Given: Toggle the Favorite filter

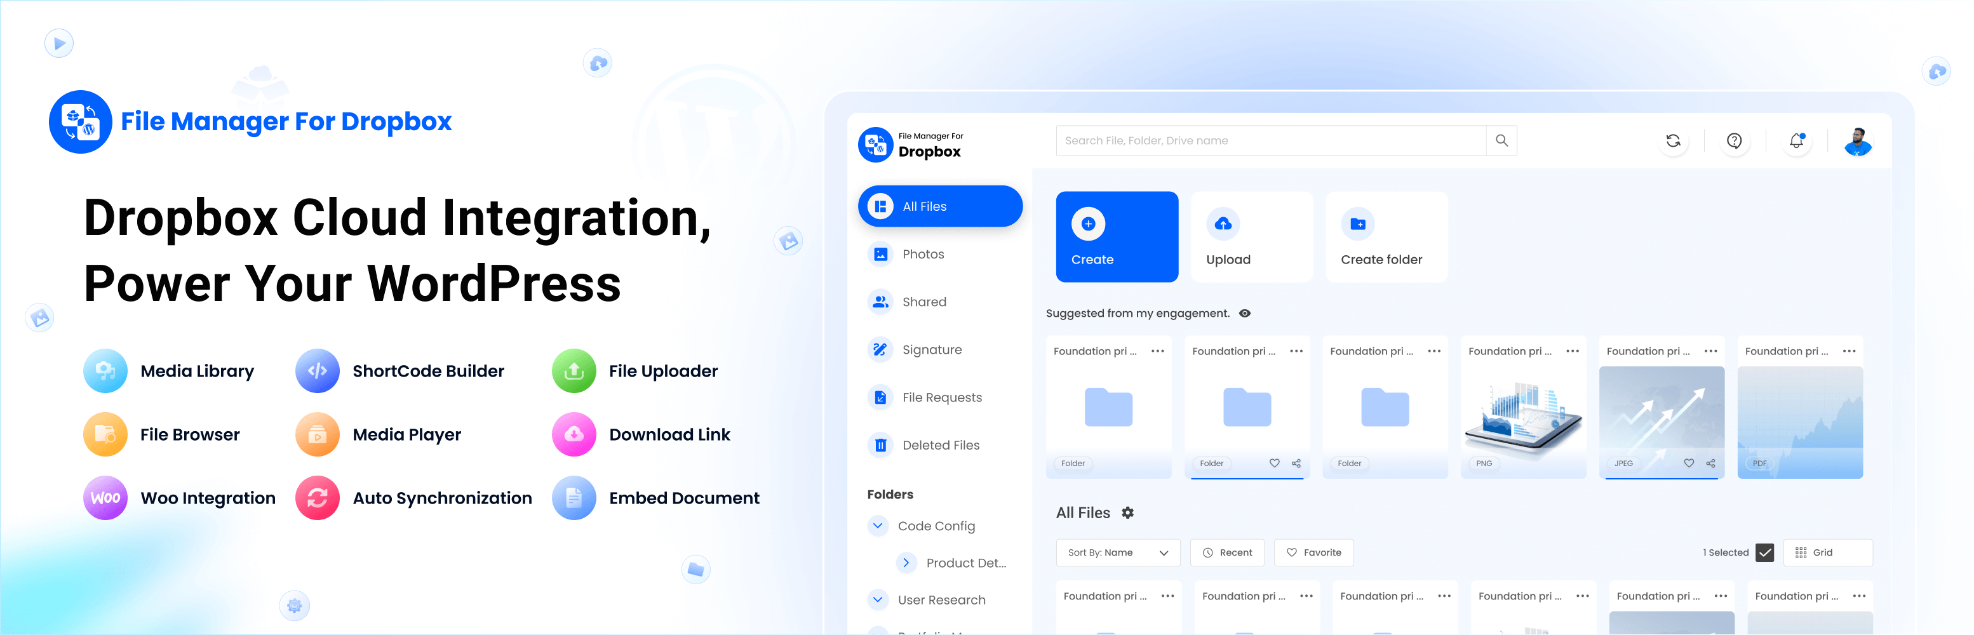Looking at the screenshot, I should [1313, 552].
